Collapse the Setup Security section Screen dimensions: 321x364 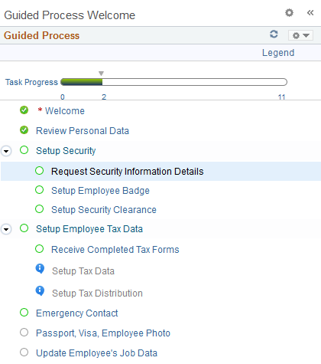pos(6,151)
